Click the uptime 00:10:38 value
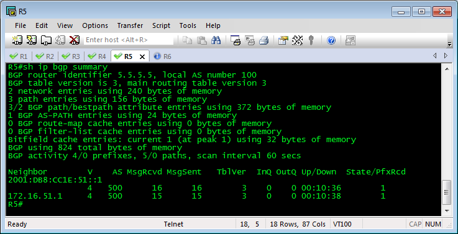 tap(321, 196)
